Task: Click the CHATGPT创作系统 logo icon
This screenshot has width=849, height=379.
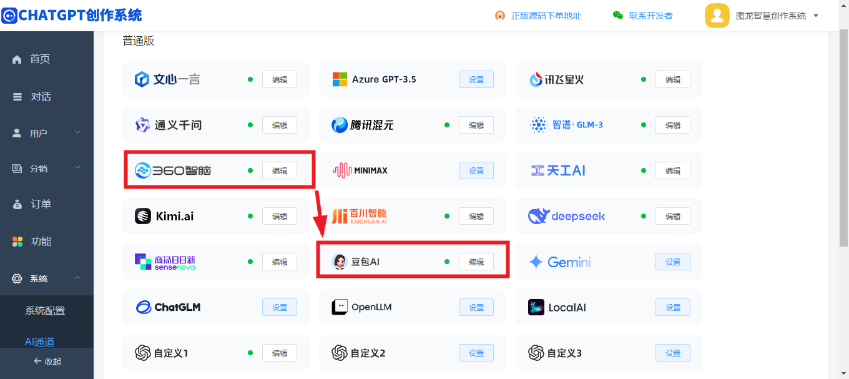Action: tap(9, 16)
